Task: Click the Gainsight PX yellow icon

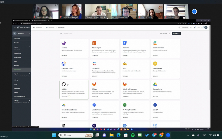Action: [155, 64]
